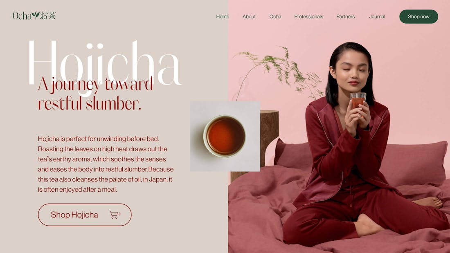Screen dimensions: 450x253
Task: Click the green Shop now button
Action: point(419,17)
